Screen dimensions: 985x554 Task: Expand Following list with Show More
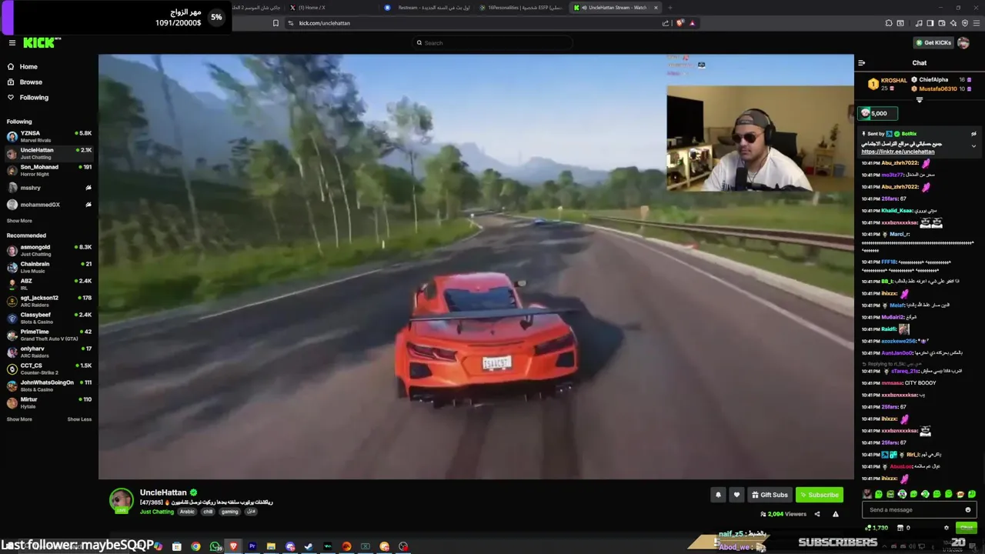pyautogui.click(x=19, y=221)
